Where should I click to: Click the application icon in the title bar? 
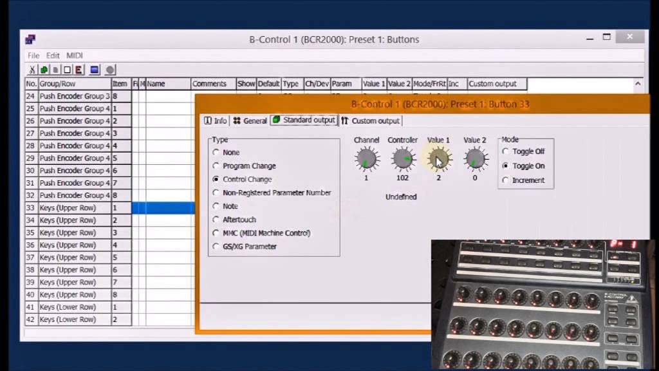(30, 39)
